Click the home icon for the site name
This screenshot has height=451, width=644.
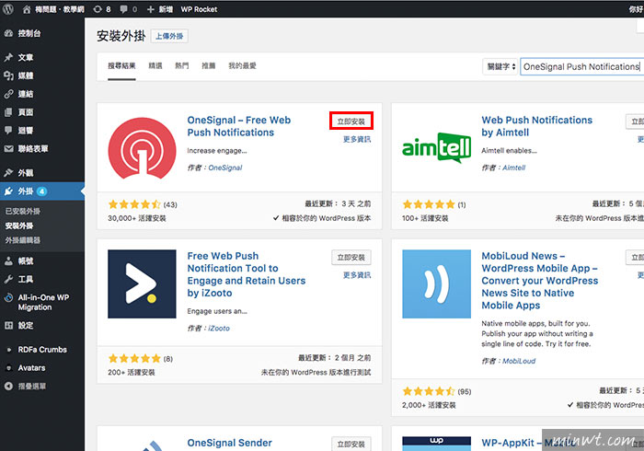[27, 9]
